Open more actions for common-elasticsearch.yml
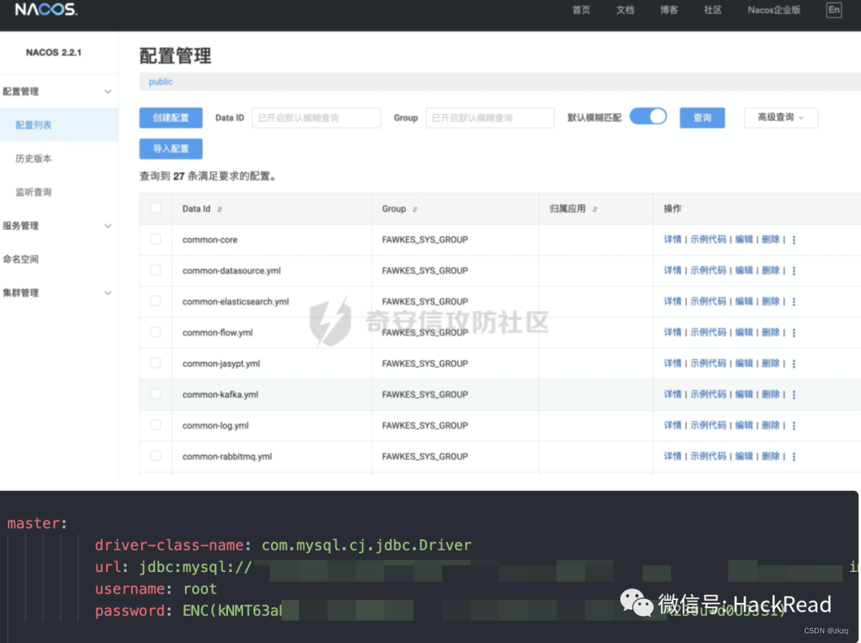 (793, 302)
